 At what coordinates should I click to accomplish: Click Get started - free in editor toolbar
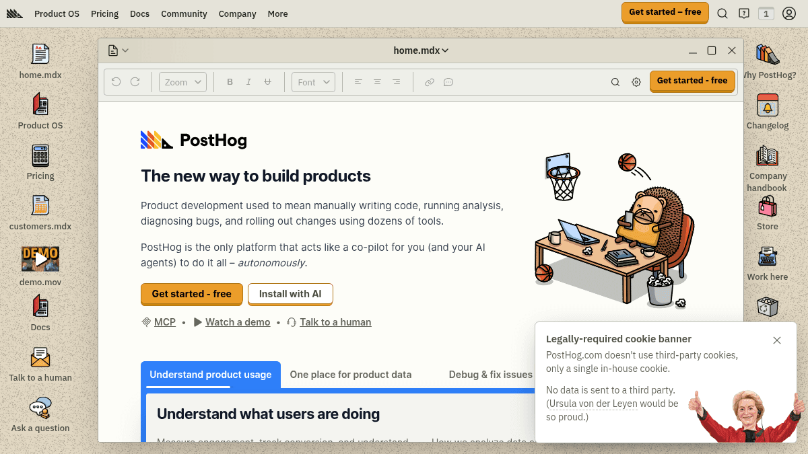[x=692, y=81]
